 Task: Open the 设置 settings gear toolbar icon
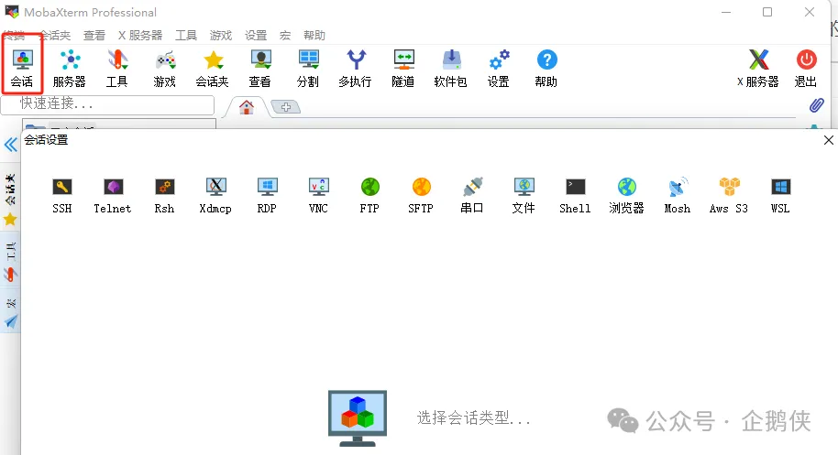(499, 68)
